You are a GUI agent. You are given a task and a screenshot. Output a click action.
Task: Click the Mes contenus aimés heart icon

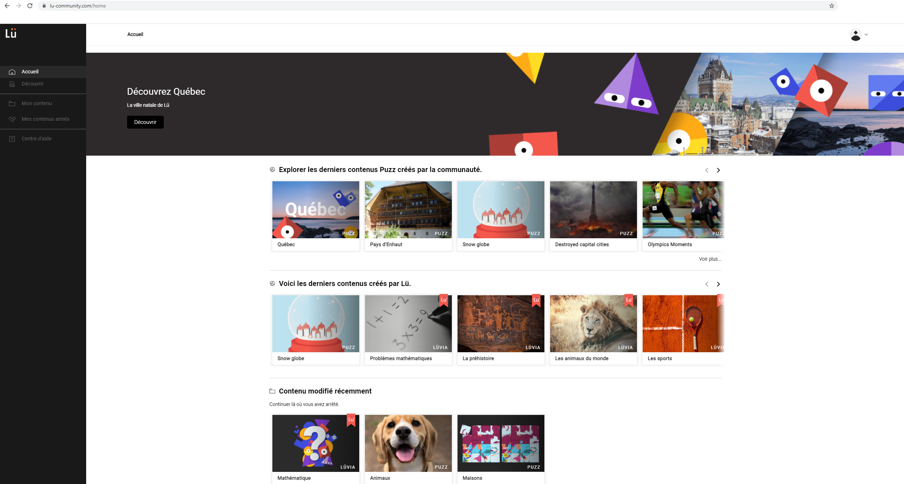(12, 119)
